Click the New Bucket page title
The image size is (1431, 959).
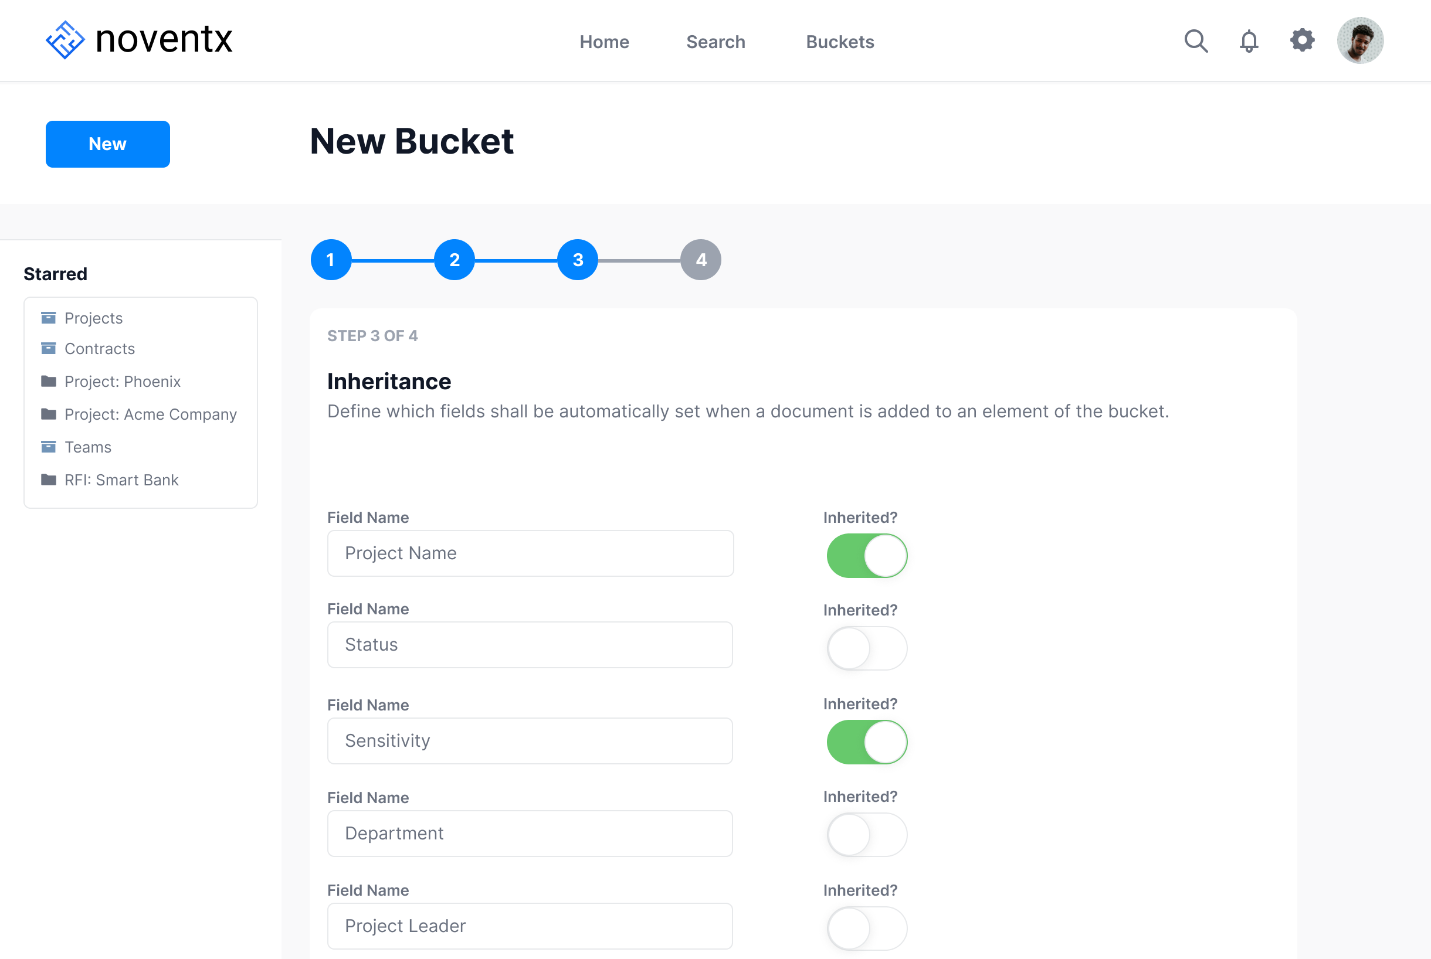tap(412, 141)
